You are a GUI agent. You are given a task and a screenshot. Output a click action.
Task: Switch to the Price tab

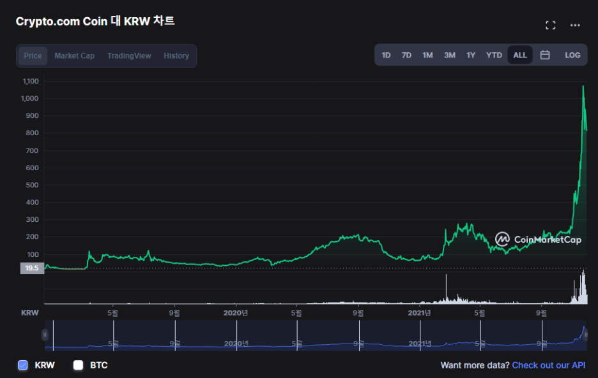pyautogui.click(x=33, y=56)
